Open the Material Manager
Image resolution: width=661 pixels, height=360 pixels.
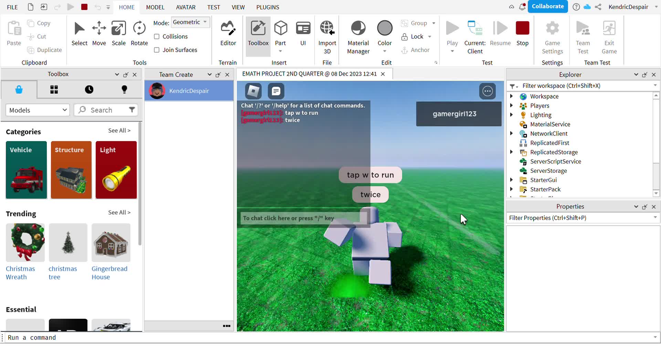pyautogui.click(x=358, y=33)
